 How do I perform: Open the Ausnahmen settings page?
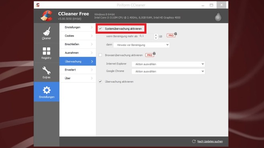point(77,53)
